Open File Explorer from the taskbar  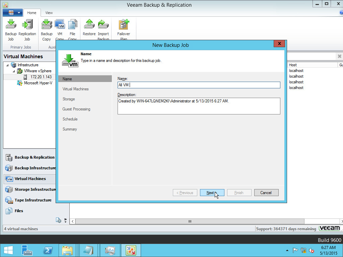tap(68, 250)
